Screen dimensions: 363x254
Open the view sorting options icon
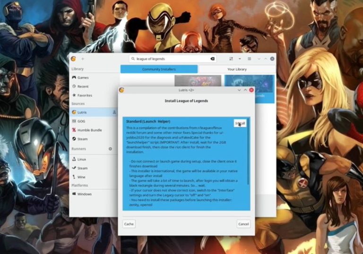[x=231, y=59]
